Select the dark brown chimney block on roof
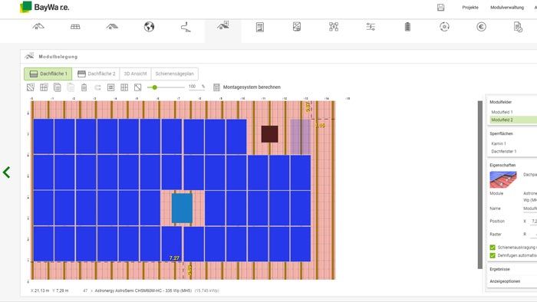Image resolution: width=537 pixels, height=302 pixels. tap(269, 133)
